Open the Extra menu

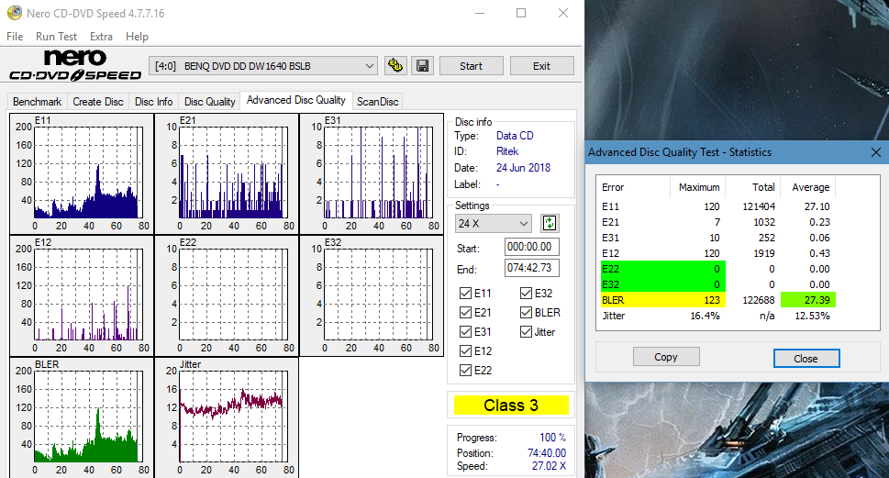101,37
